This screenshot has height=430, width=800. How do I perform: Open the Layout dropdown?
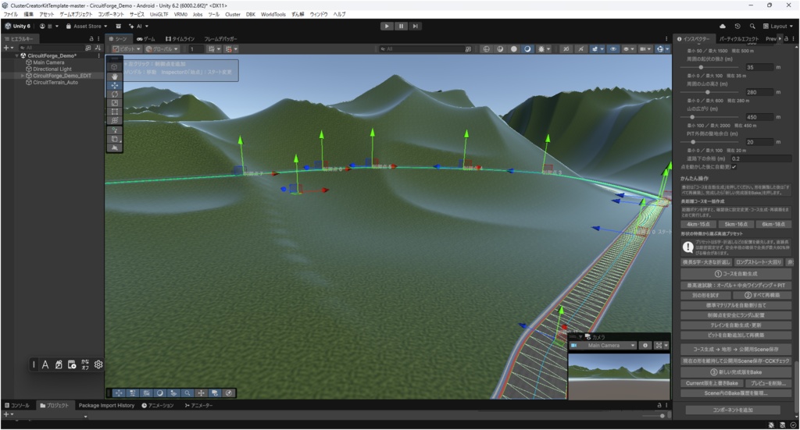778,26
